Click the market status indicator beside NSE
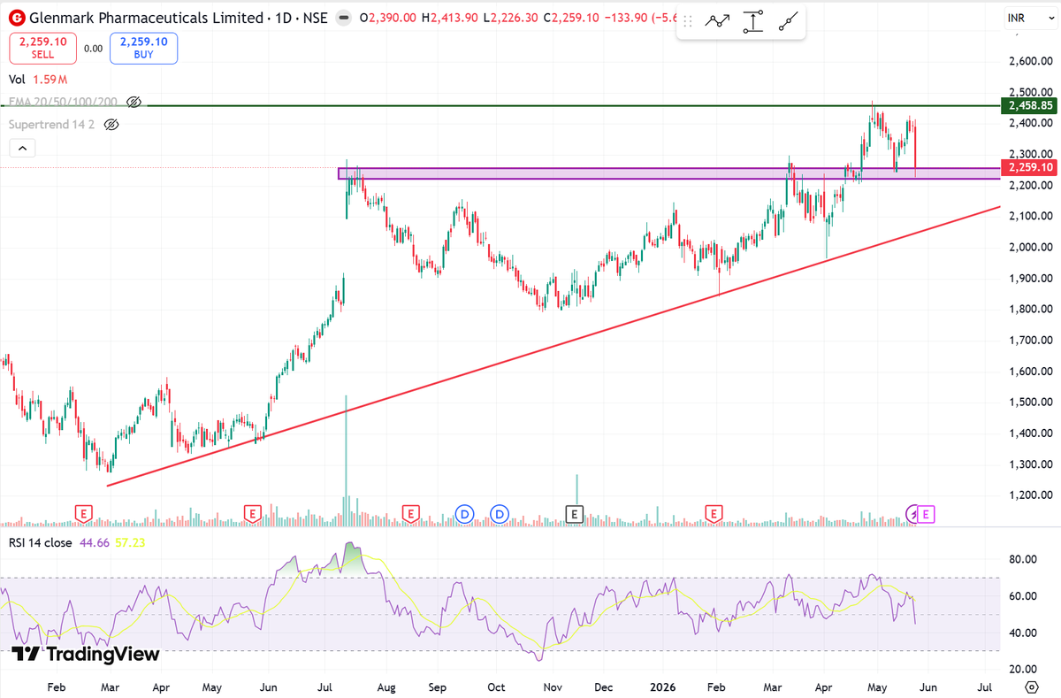 click(x=343, y=18)
